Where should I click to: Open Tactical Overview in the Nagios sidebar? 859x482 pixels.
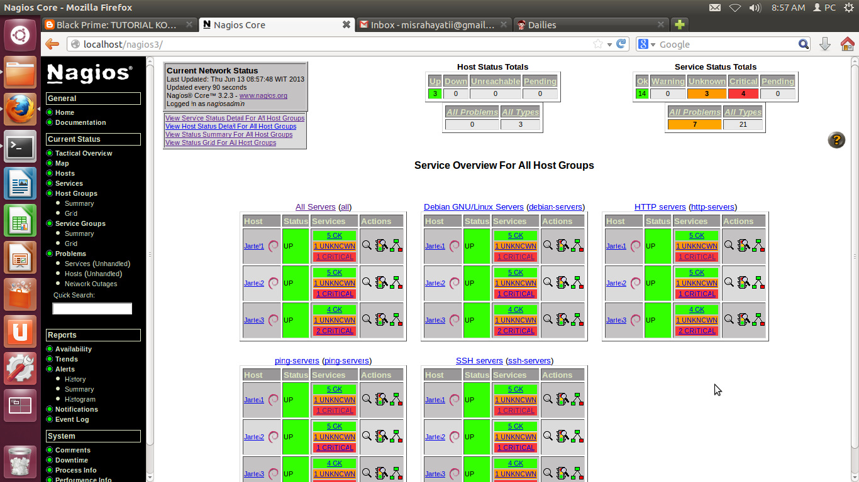84,153
